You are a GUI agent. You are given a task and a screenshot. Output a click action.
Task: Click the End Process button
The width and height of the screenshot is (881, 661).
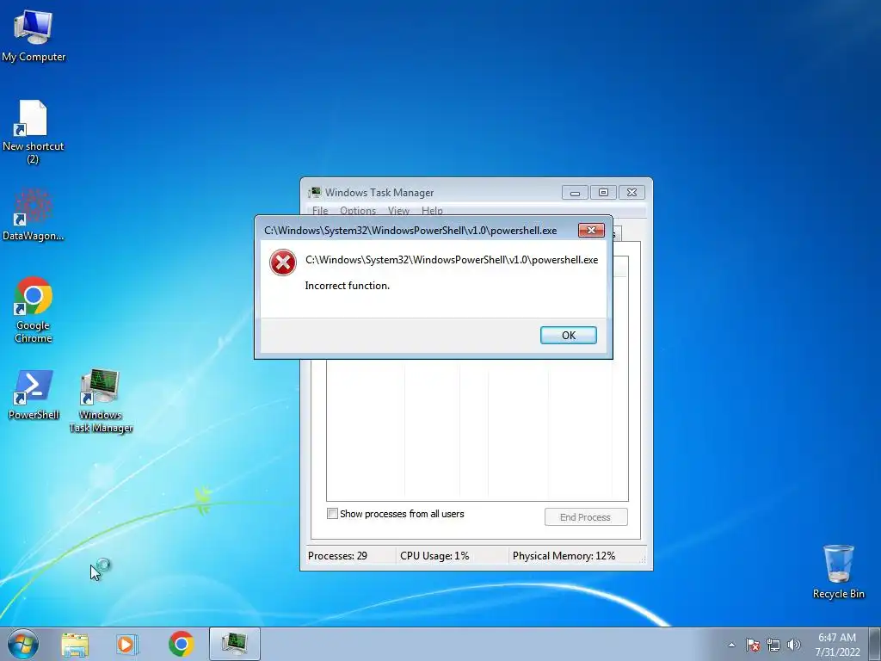[585, 517]
